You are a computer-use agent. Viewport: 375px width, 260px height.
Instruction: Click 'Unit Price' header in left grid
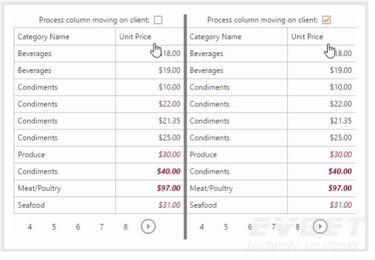point(134,37)
